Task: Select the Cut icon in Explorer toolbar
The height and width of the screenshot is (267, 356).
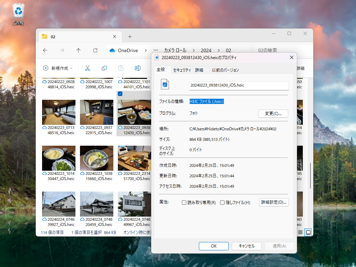Action: tap(87, 68)
